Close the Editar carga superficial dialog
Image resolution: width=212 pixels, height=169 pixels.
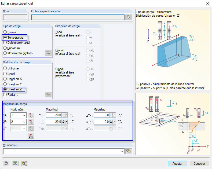(207, 3)
